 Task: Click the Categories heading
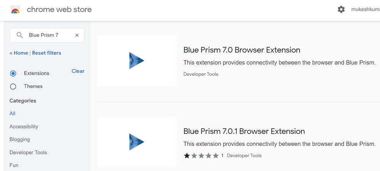23,101
